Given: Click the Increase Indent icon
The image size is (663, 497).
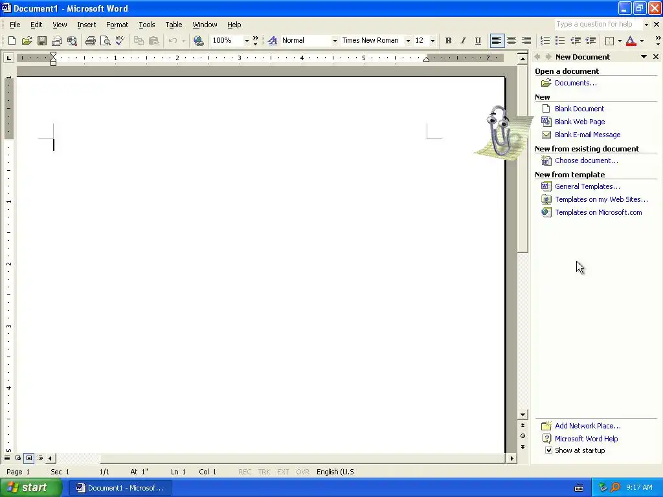Looking at the screenshot, I should pyautogui.click(x=590, y=41).
